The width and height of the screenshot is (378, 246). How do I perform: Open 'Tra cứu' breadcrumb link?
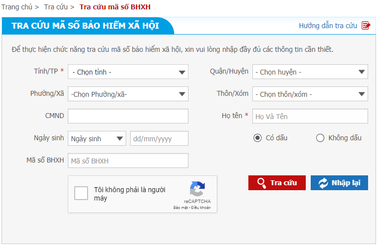click(x=56, y=7)
